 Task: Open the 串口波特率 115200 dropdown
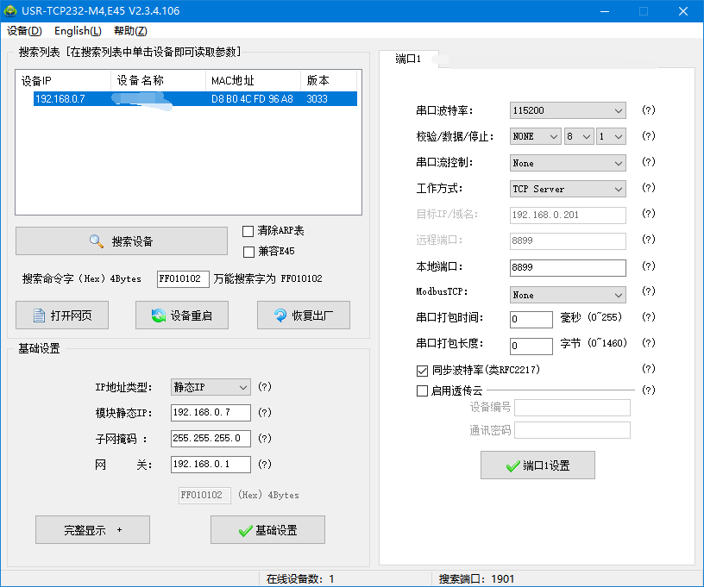pos(568,111)
